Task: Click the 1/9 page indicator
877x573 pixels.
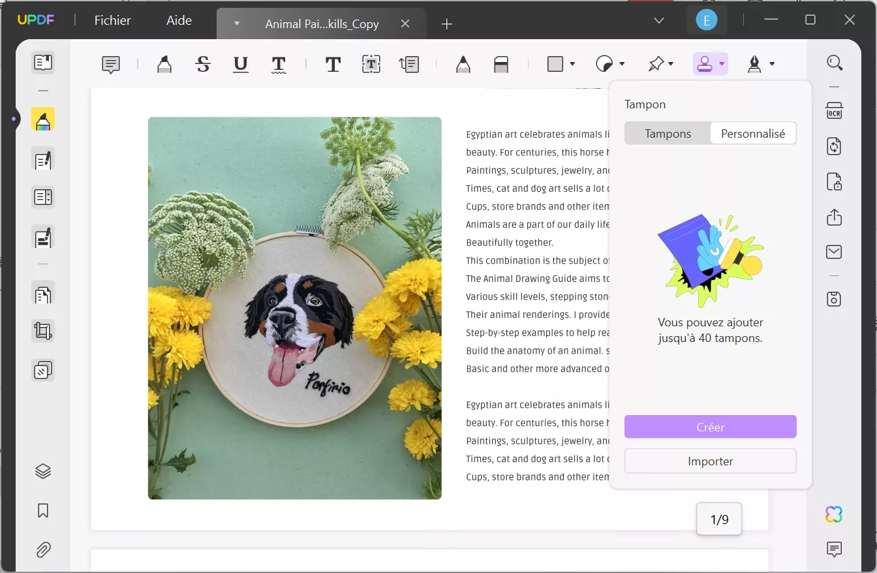Action: pyautogui.click(x=719, y=519)
